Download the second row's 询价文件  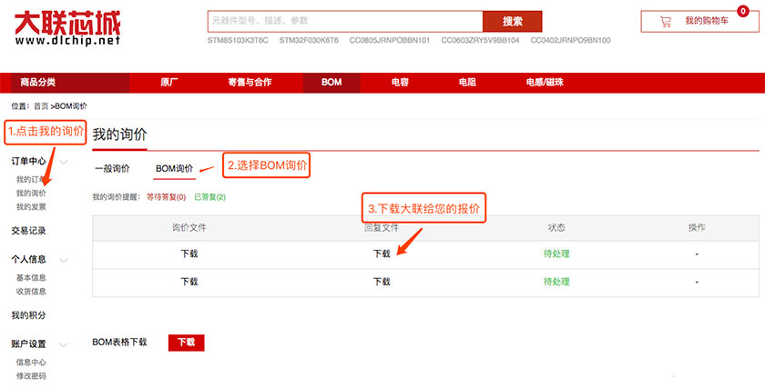click(x=189, y=282)
